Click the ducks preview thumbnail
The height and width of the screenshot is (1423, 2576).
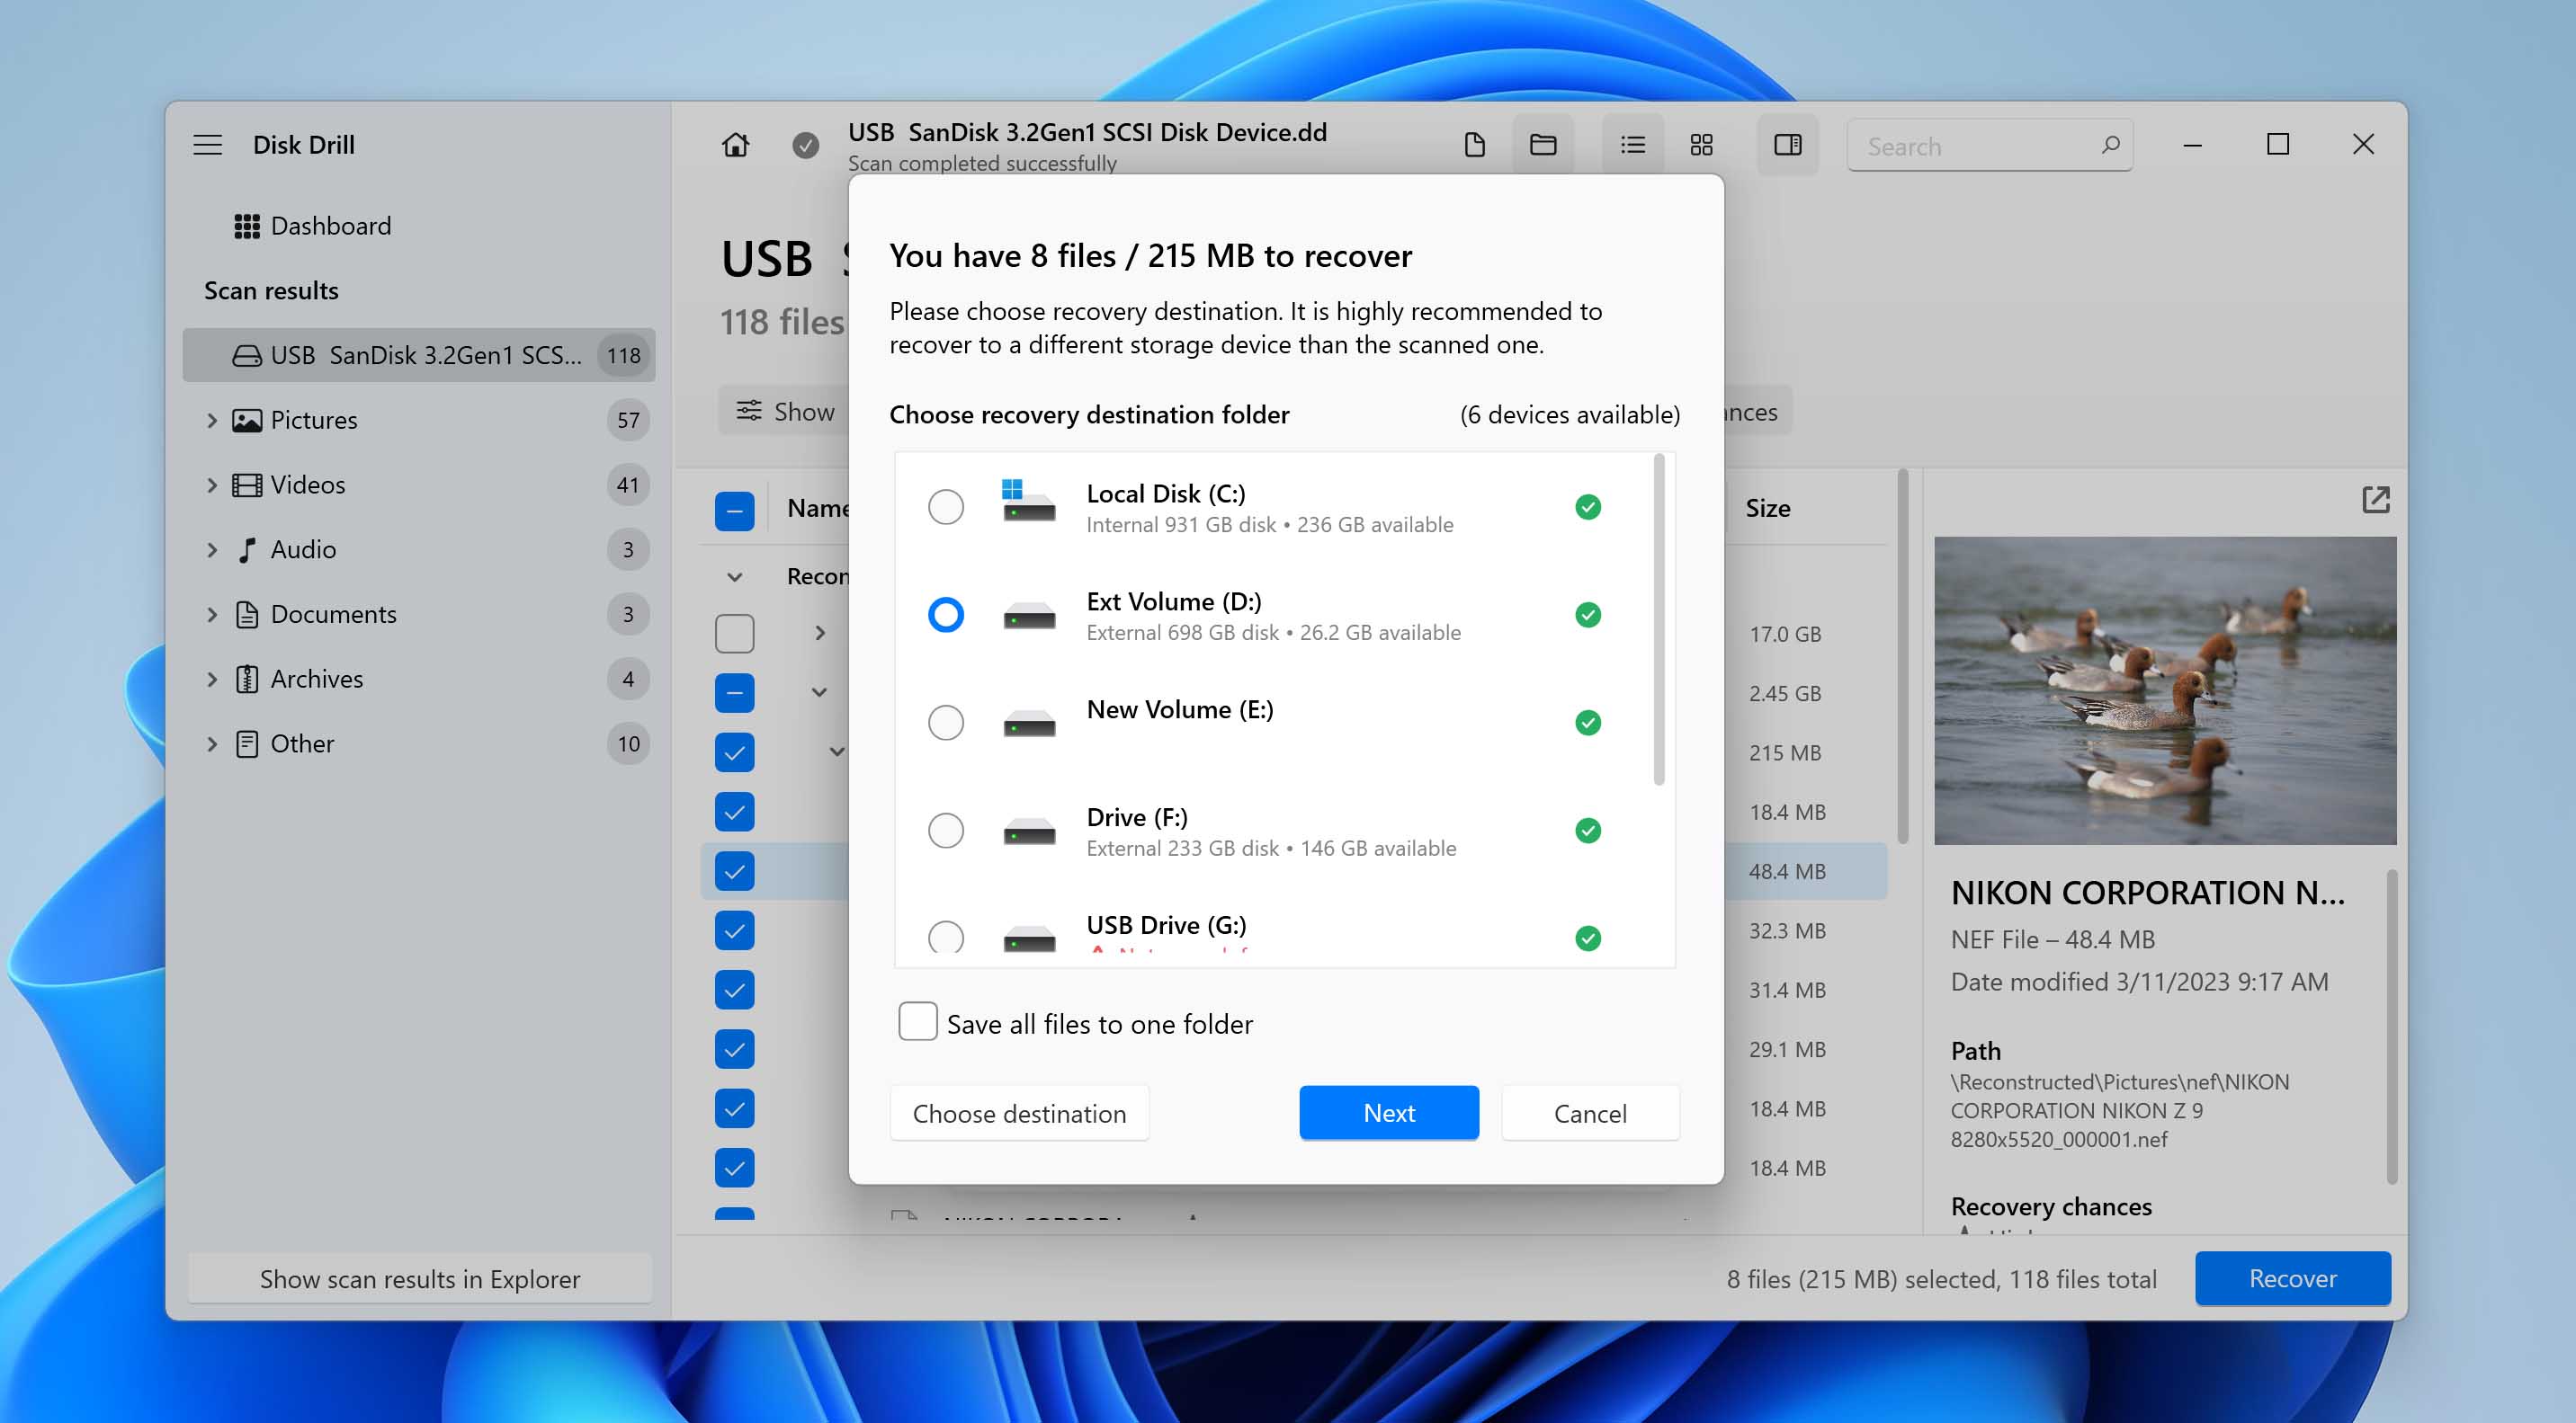pyautogui.click(x=2165, y=690)
